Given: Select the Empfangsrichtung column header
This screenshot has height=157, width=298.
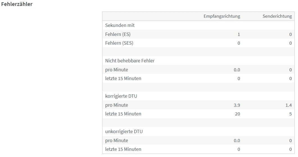Looking at the screenshot, I should click(x=222, y=16).
